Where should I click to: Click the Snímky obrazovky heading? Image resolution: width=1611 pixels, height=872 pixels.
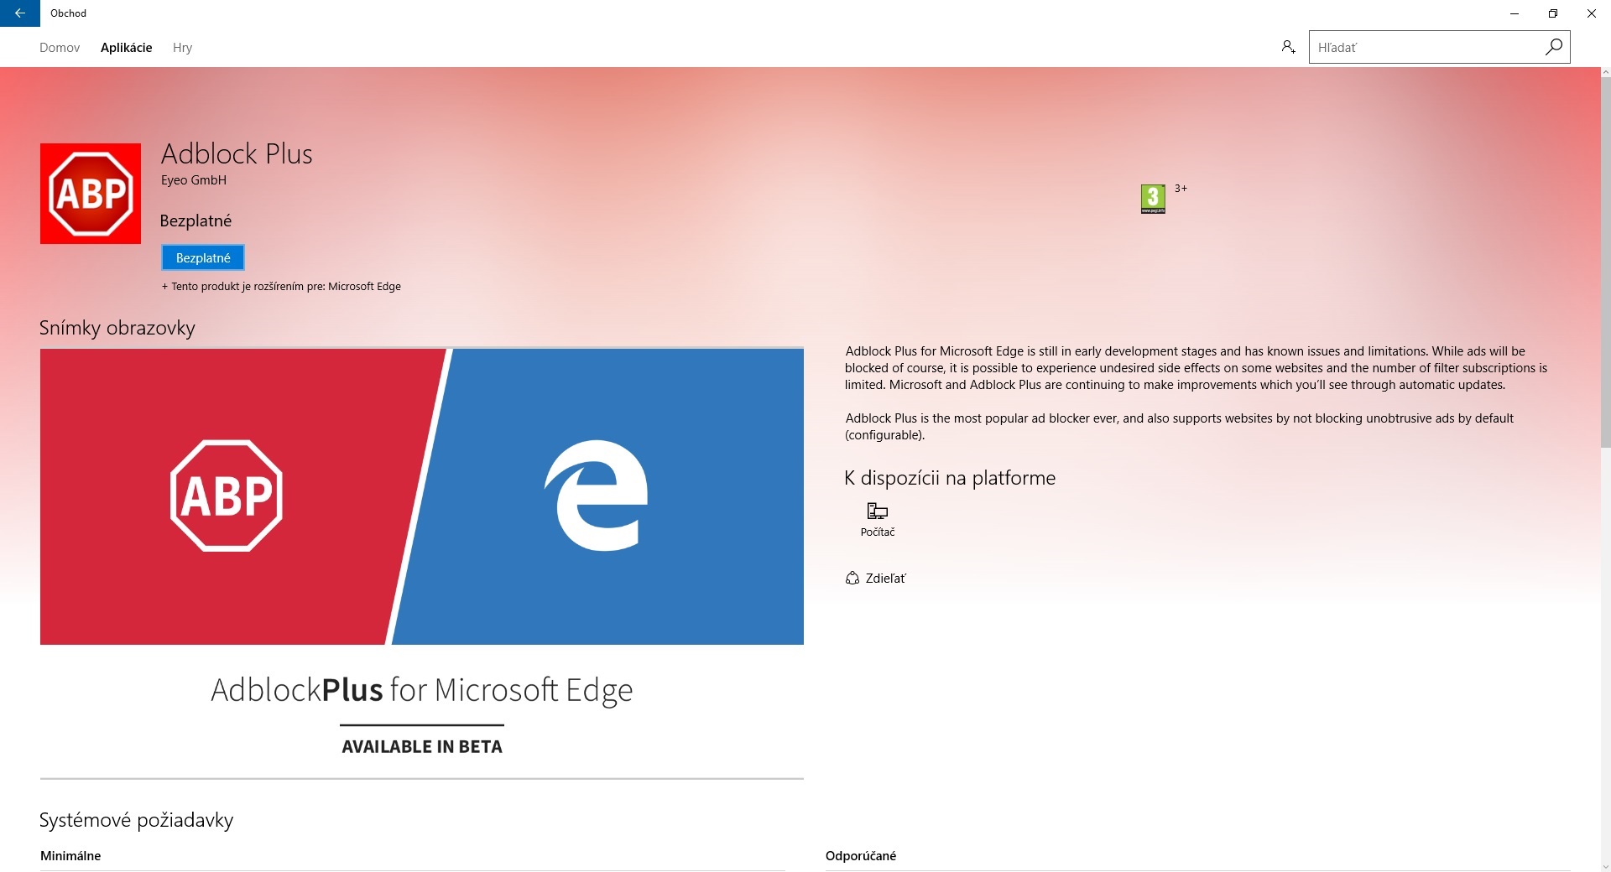117,328
